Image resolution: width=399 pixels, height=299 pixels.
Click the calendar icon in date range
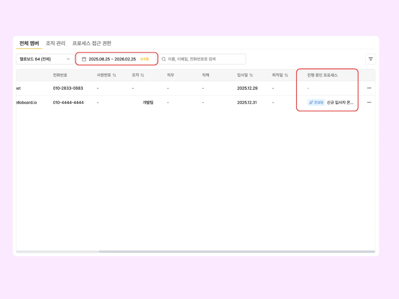(x=84, y=59)
